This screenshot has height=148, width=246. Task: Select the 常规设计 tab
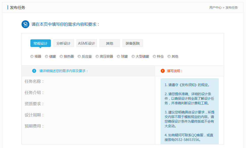40,43
